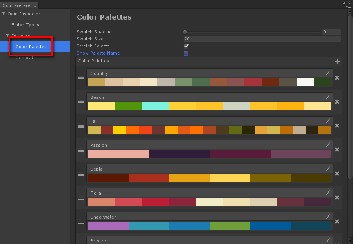Screen dimensions: 353x244
Task: Click the Country palette name
Action: click(99, 73)
